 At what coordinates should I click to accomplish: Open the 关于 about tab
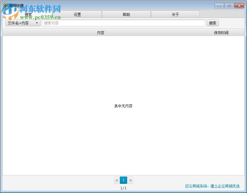point(175,14)
